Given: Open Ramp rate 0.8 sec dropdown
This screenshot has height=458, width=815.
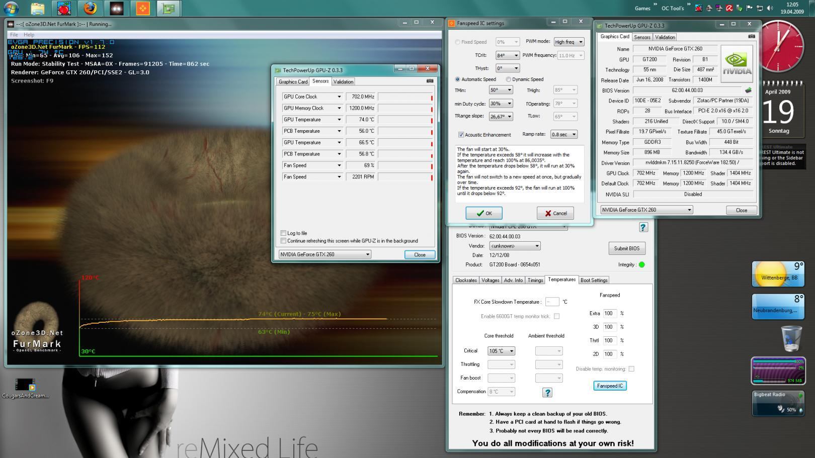Looking at the screenshot, I should [x=564, y=134].
